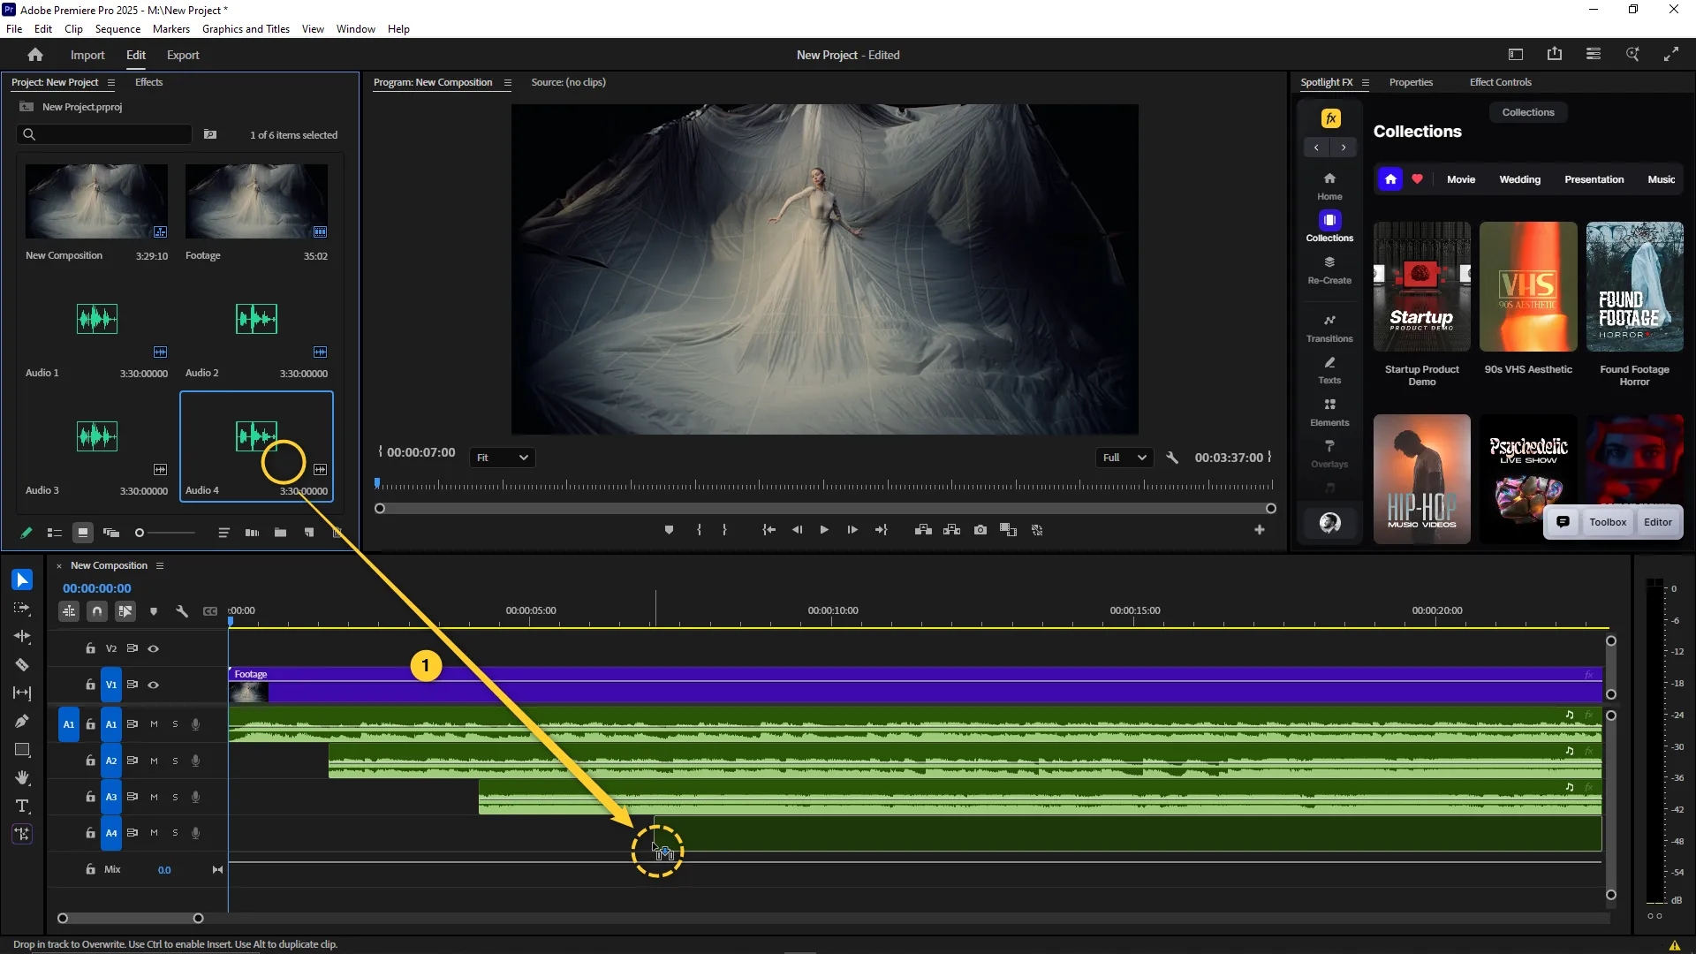
Task: Select the Type tool
Action: tap(22, 806)
